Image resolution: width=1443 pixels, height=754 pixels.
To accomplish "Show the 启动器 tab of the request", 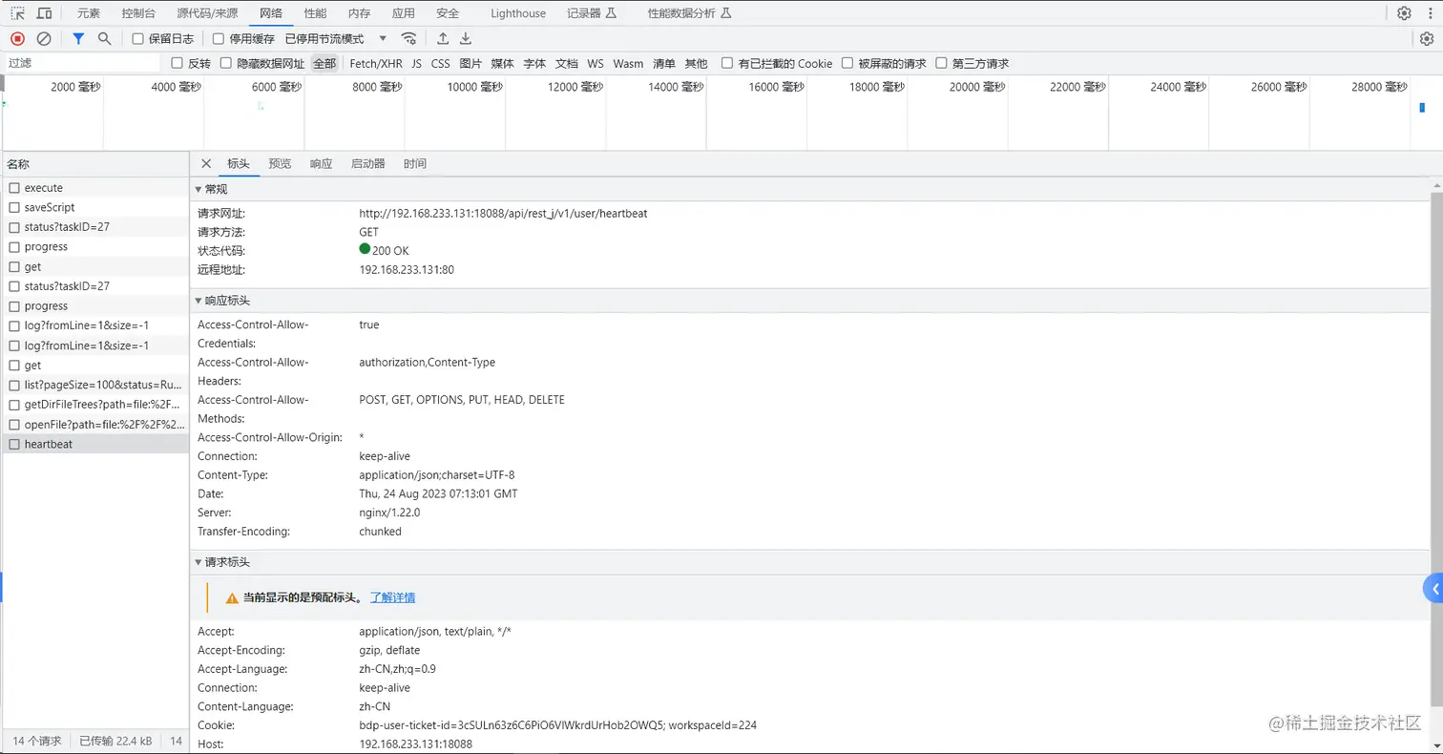I will [367, 163].
